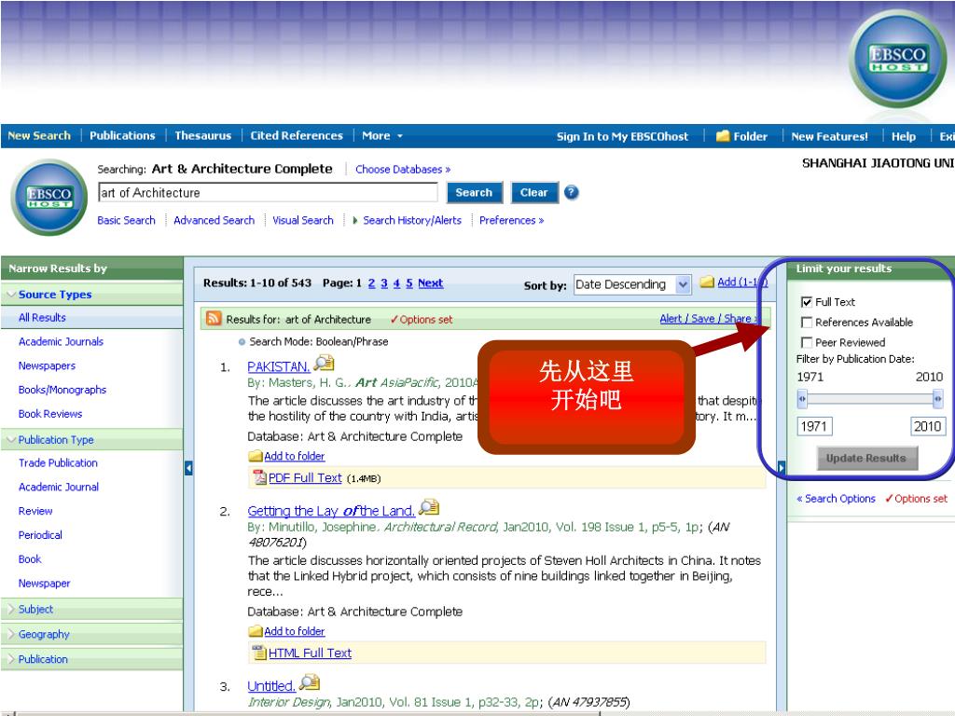Click the start year field showing 1971
The image size is (955, 716).
click(814, 426)
